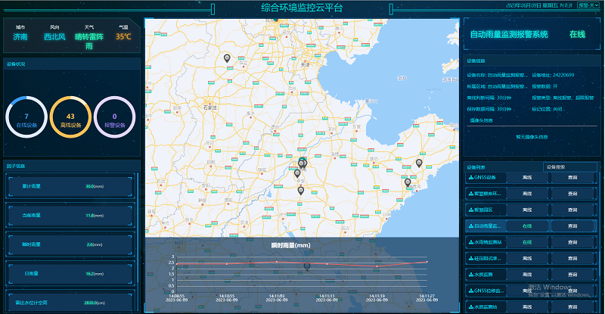Click the chart data point at 14:11:11

(327, 264)
